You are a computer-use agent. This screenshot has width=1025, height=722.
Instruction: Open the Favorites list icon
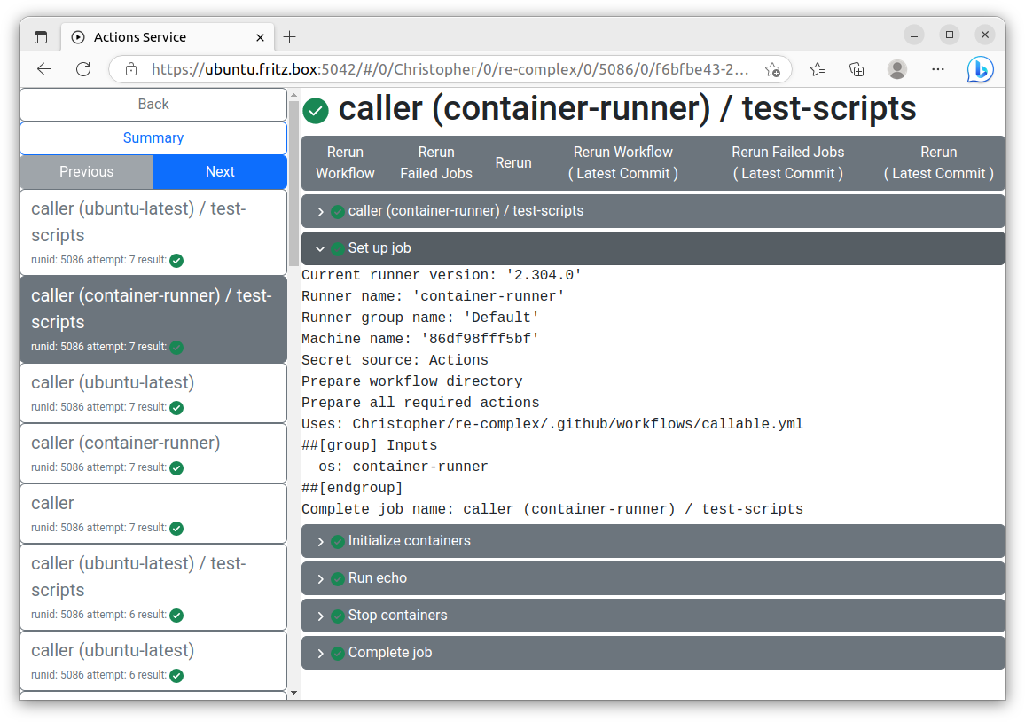[x=818, y=69]
